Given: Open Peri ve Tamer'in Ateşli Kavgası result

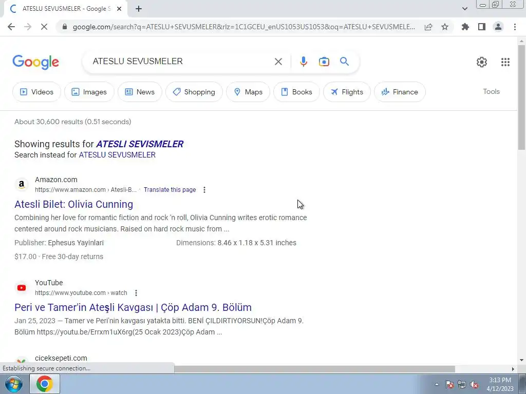Looking at the screenshot, I should click(x=133, y=308).
